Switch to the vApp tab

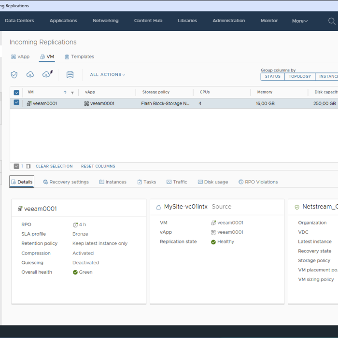(20, 56)
